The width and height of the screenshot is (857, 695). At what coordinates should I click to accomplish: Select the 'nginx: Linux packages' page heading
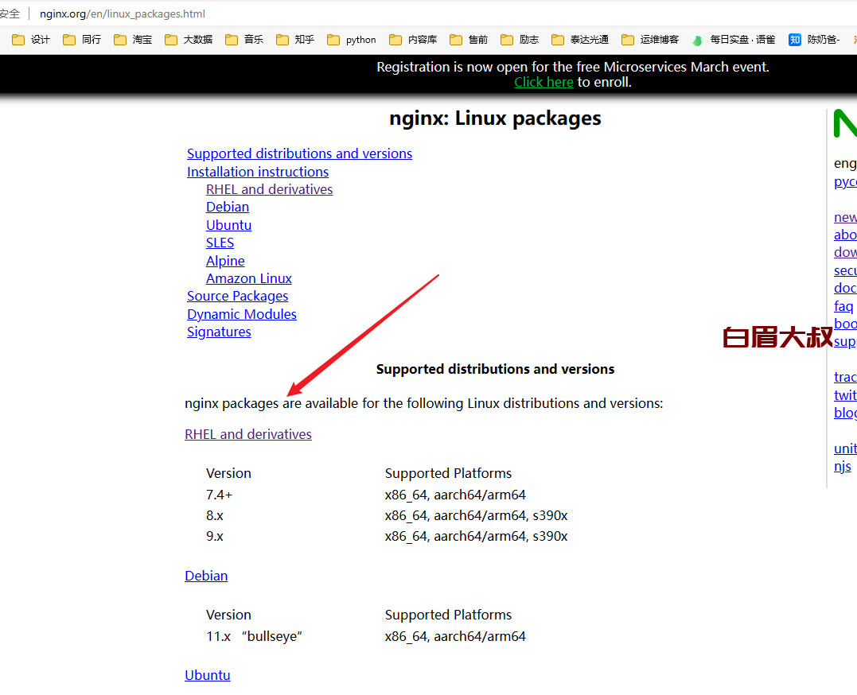coord(495,118)
